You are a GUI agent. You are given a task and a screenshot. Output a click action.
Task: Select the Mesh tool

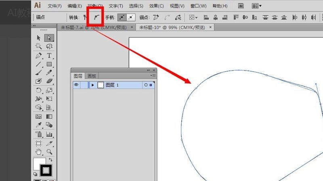[38, 117]
